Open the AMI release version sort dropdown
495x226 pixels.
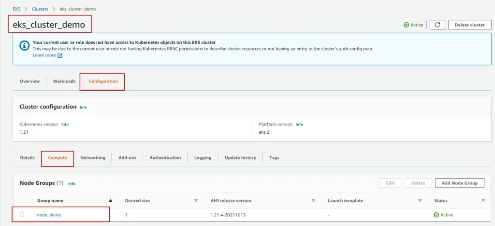click(x=313, y=200)
